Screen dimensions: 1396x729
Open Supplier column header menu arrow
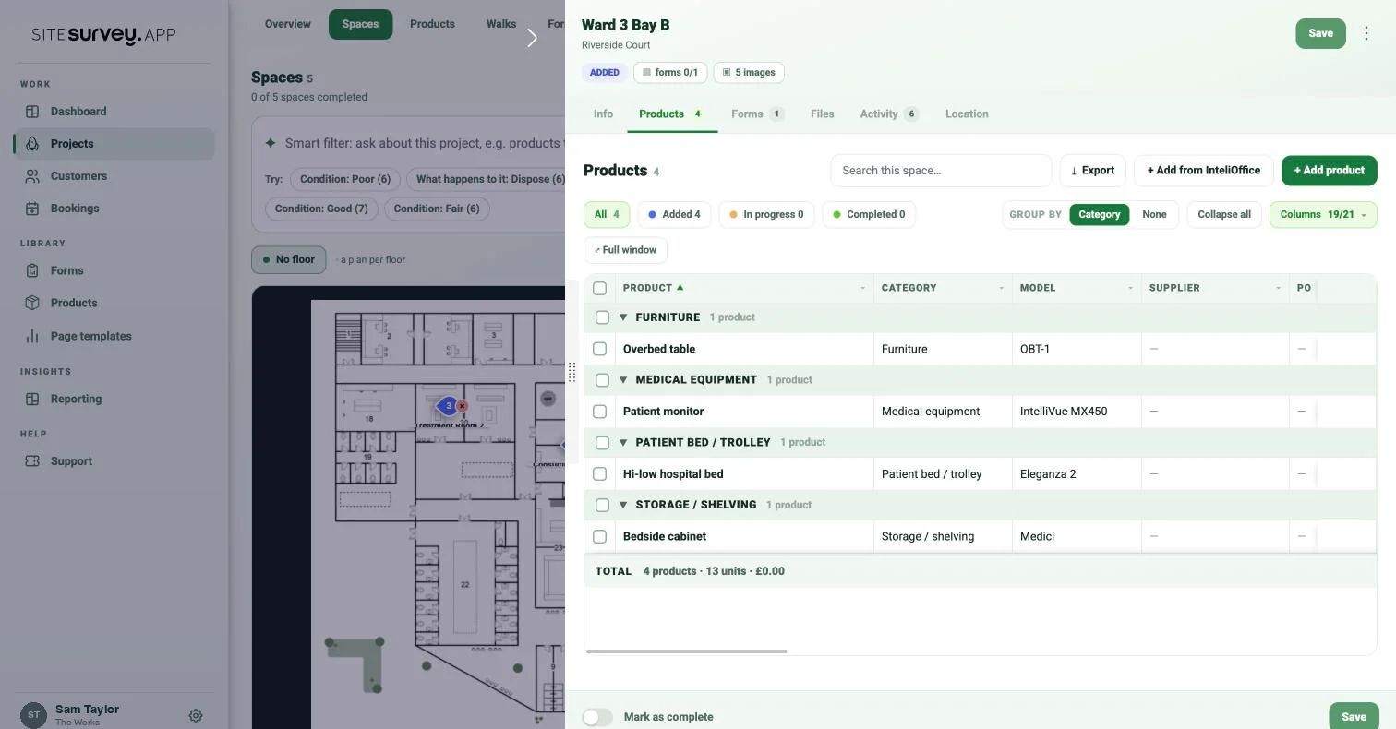pos(1278,289)
